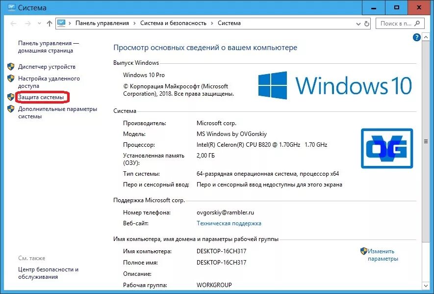Click the computer icon in address bar

pos(61,23)
